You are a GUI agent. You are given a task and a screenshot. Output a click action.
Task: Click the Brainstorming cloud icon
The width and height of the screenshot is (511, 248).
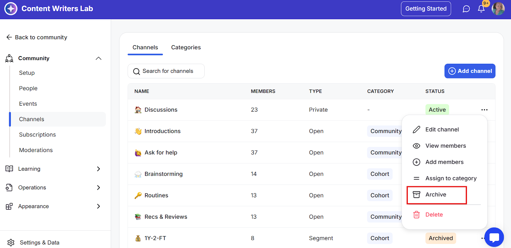138,174
